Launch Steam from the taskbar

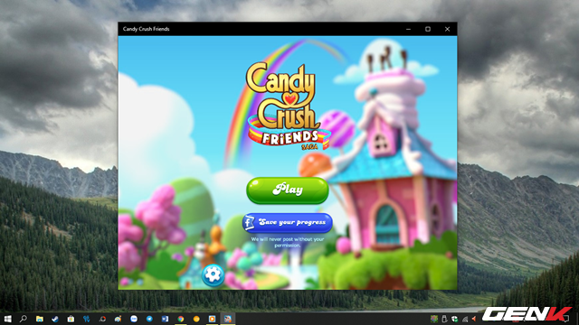(55, 319)
